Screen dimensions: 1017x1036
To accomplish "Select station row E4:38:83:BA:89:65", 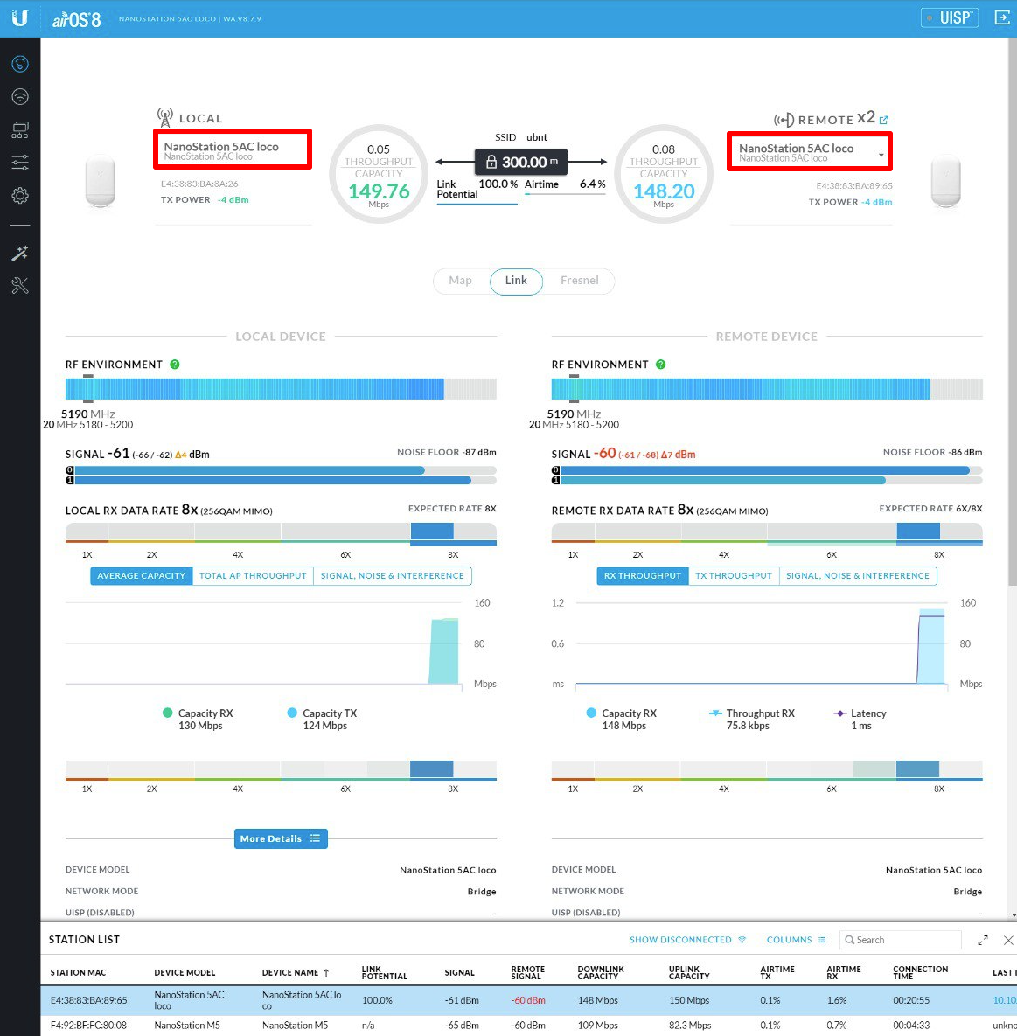I will coord(529,1000).
